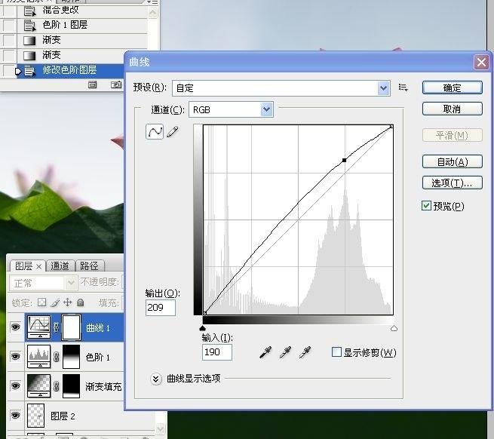
Task: Open the preset options menu icon
Action: (x=403, y=88)
